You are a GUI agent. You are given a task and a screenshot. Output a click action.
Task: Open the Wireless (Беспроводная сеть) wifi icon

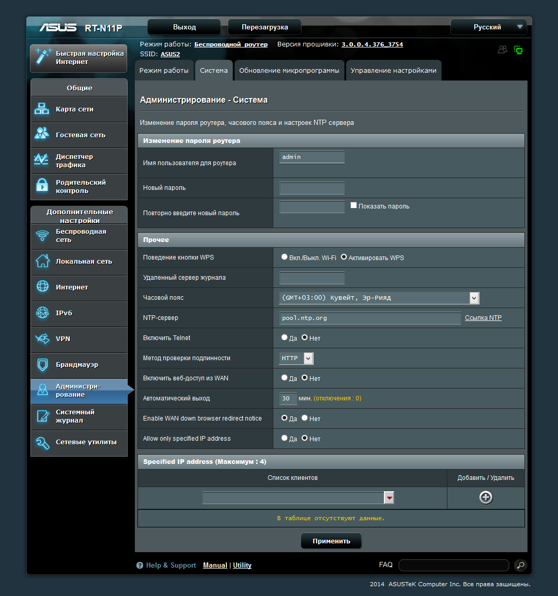coord(42,236)
